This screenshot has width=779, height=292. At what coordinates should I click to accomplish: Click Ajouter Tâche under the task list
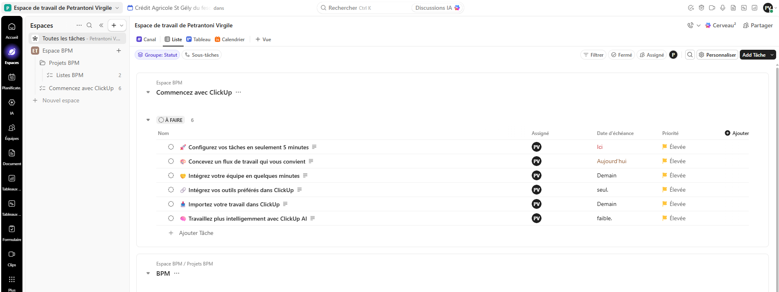(191, 233)
